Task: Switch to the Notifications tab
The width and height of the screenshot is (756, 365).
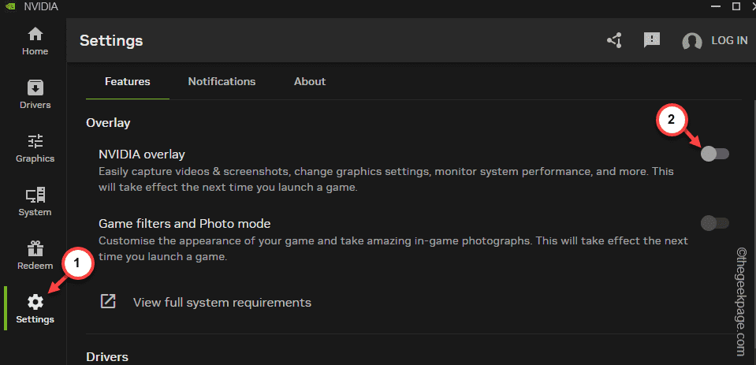Action: [x=222, y=81]
